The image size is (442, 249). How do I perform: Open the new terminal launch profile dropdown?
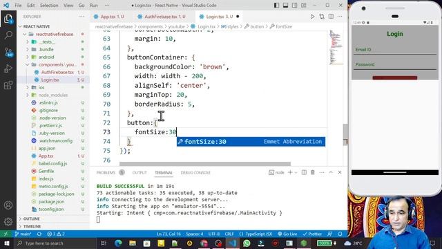[x=296, y=172]
